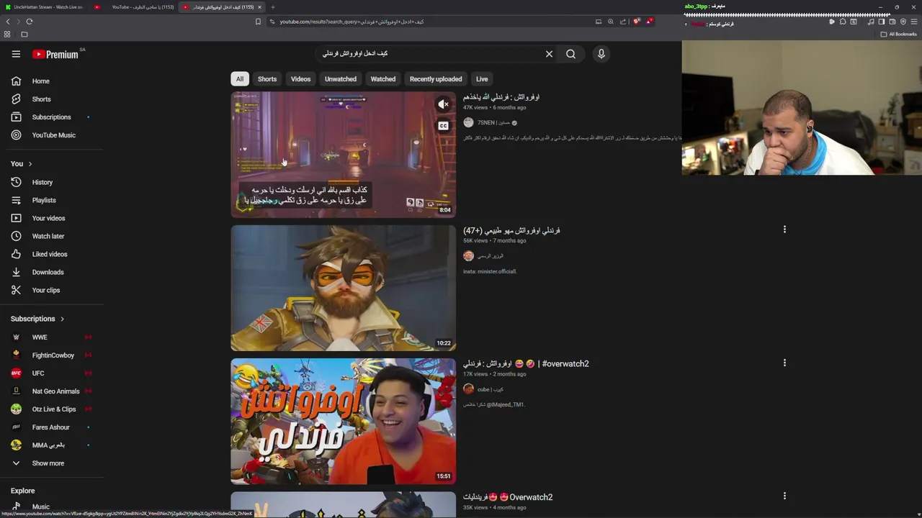Click the YouTube Premium logo

55,54
